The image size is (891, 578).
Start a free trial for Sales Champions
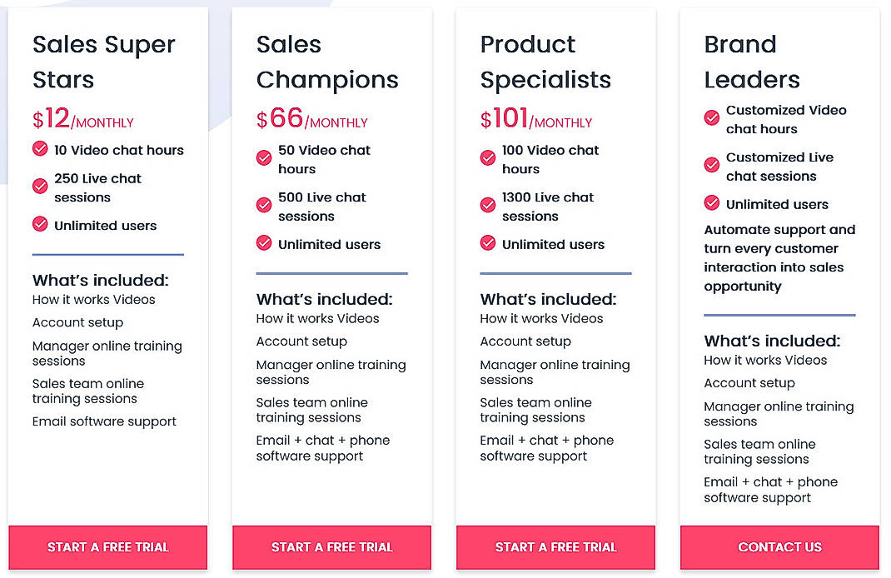tap(331, 547)
